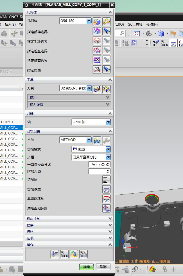Click the 取消 (Cancel) button
Screen dimensions: 183x276
[x=103, y=267]
